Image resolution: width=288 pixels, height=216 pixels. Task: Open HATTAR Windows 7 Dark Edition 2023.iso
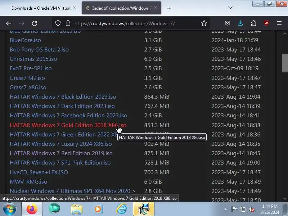tap(62, 106)
